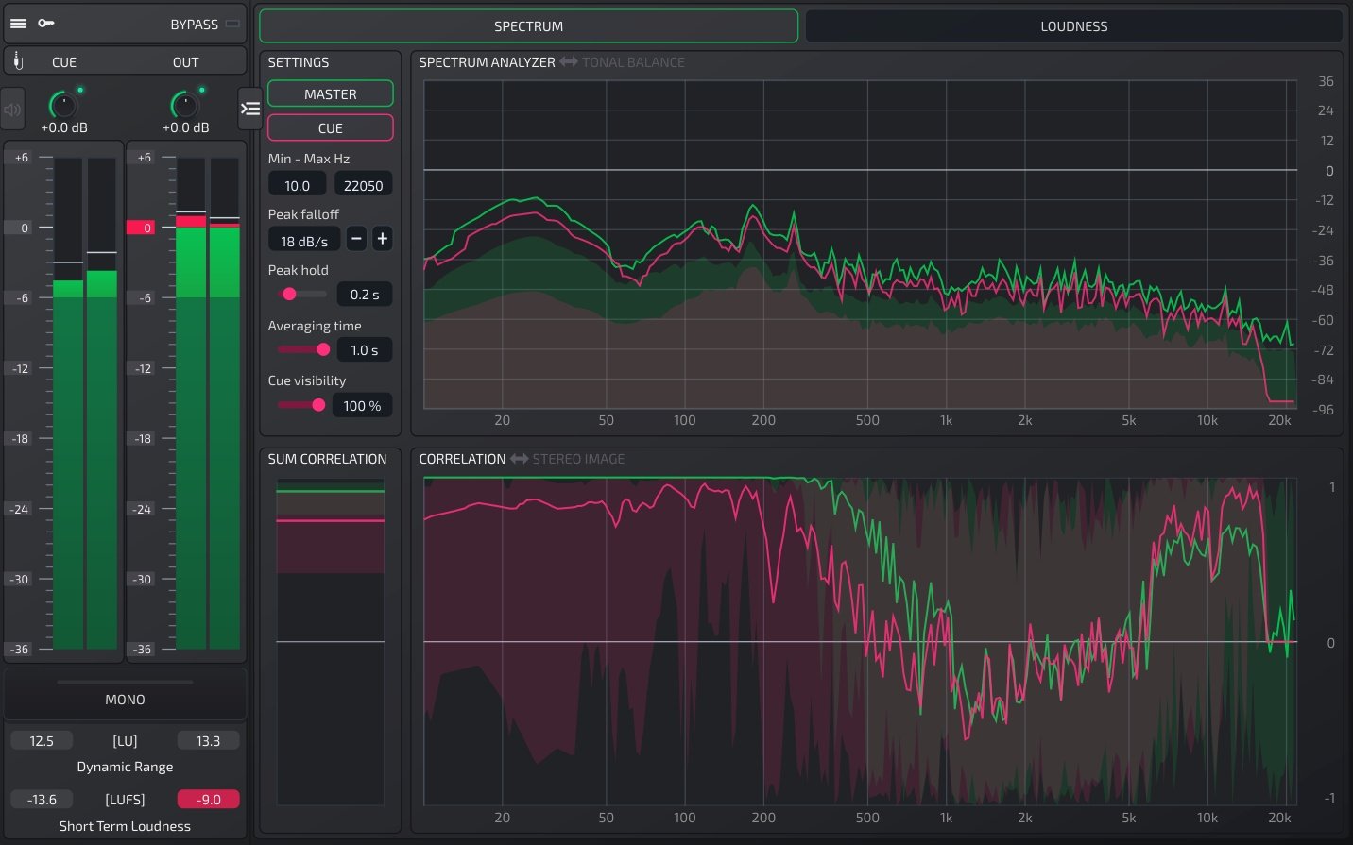
Task: Adjust the CUE gain knob
Action: tap(62, 104)
